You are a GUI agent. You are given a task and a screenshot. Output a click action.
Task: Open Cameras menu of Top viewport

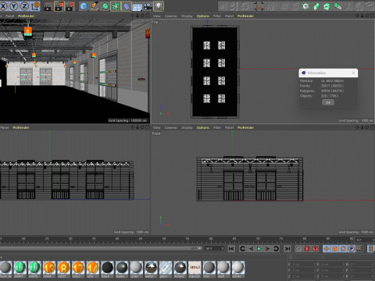pos(171,16)
